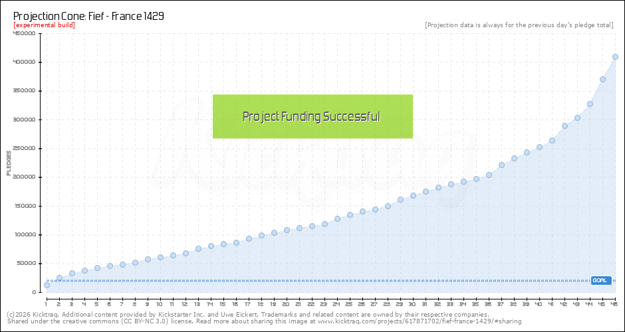Click the blue GOAL badge
Image resolution: width=625 pixels, height=332 pixels.
click(x=601, y=280)
